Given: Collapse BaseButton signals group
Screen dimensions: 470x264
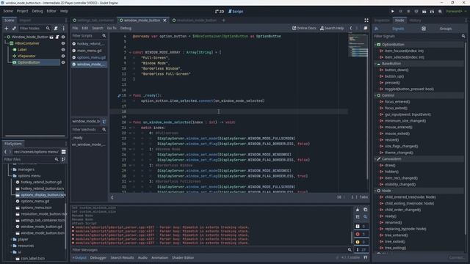Looking at the screenshot, I should pos(375,64).
